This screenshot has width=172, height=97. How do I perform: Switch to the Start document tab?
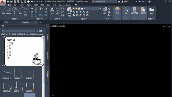click(6, 22)
